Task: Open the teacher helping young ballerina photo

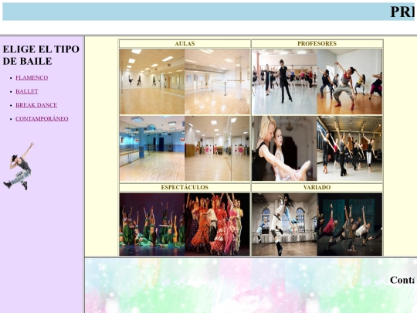Action: pyautogui.click(x=284, y=148)
